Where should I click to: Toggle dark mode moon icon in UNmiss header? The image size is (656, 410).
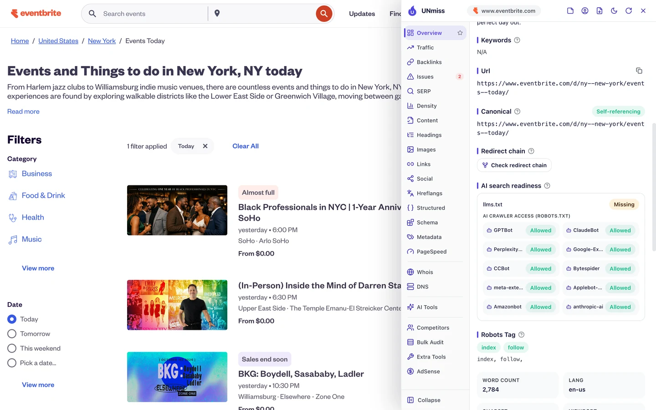coord(614,10)
